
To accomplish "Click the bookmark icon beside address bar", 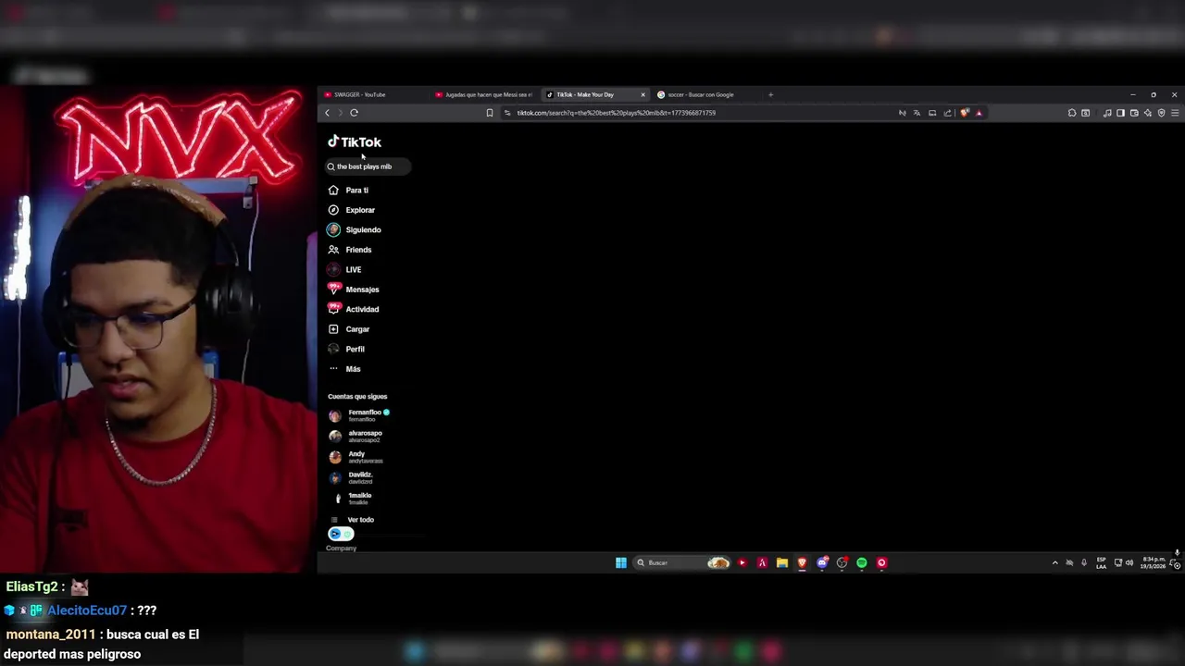I will point(490,113).
